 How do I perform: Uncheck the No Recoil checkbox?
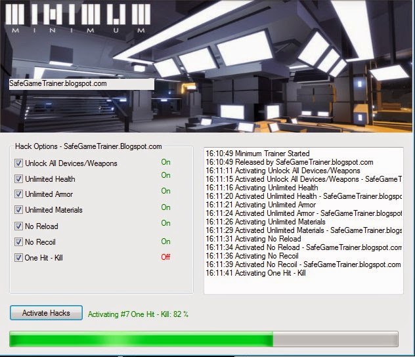tap(18, 241)
